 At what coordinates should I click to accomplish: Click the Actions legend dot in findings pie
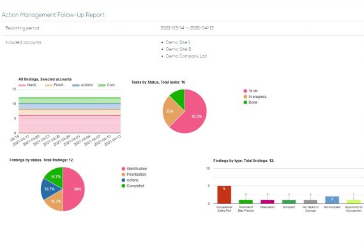tap(123, 180)
